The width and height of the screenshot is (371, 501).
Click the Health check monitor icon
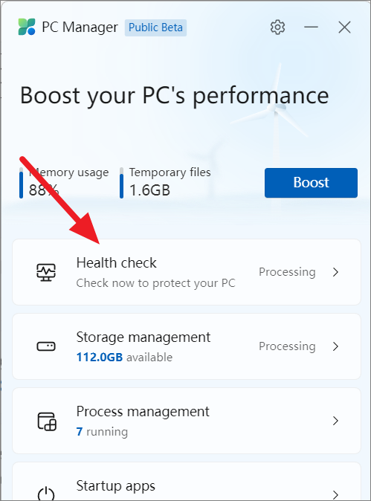[x=46, y=272]
